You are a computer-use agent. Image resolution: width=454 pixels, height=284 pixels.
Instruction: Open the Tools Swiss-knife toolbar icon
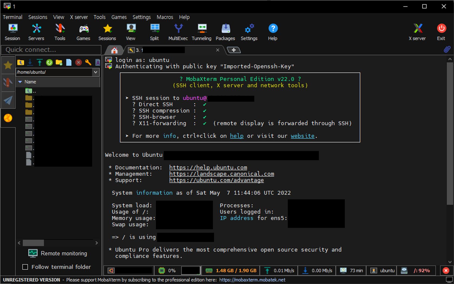(60, 32)
